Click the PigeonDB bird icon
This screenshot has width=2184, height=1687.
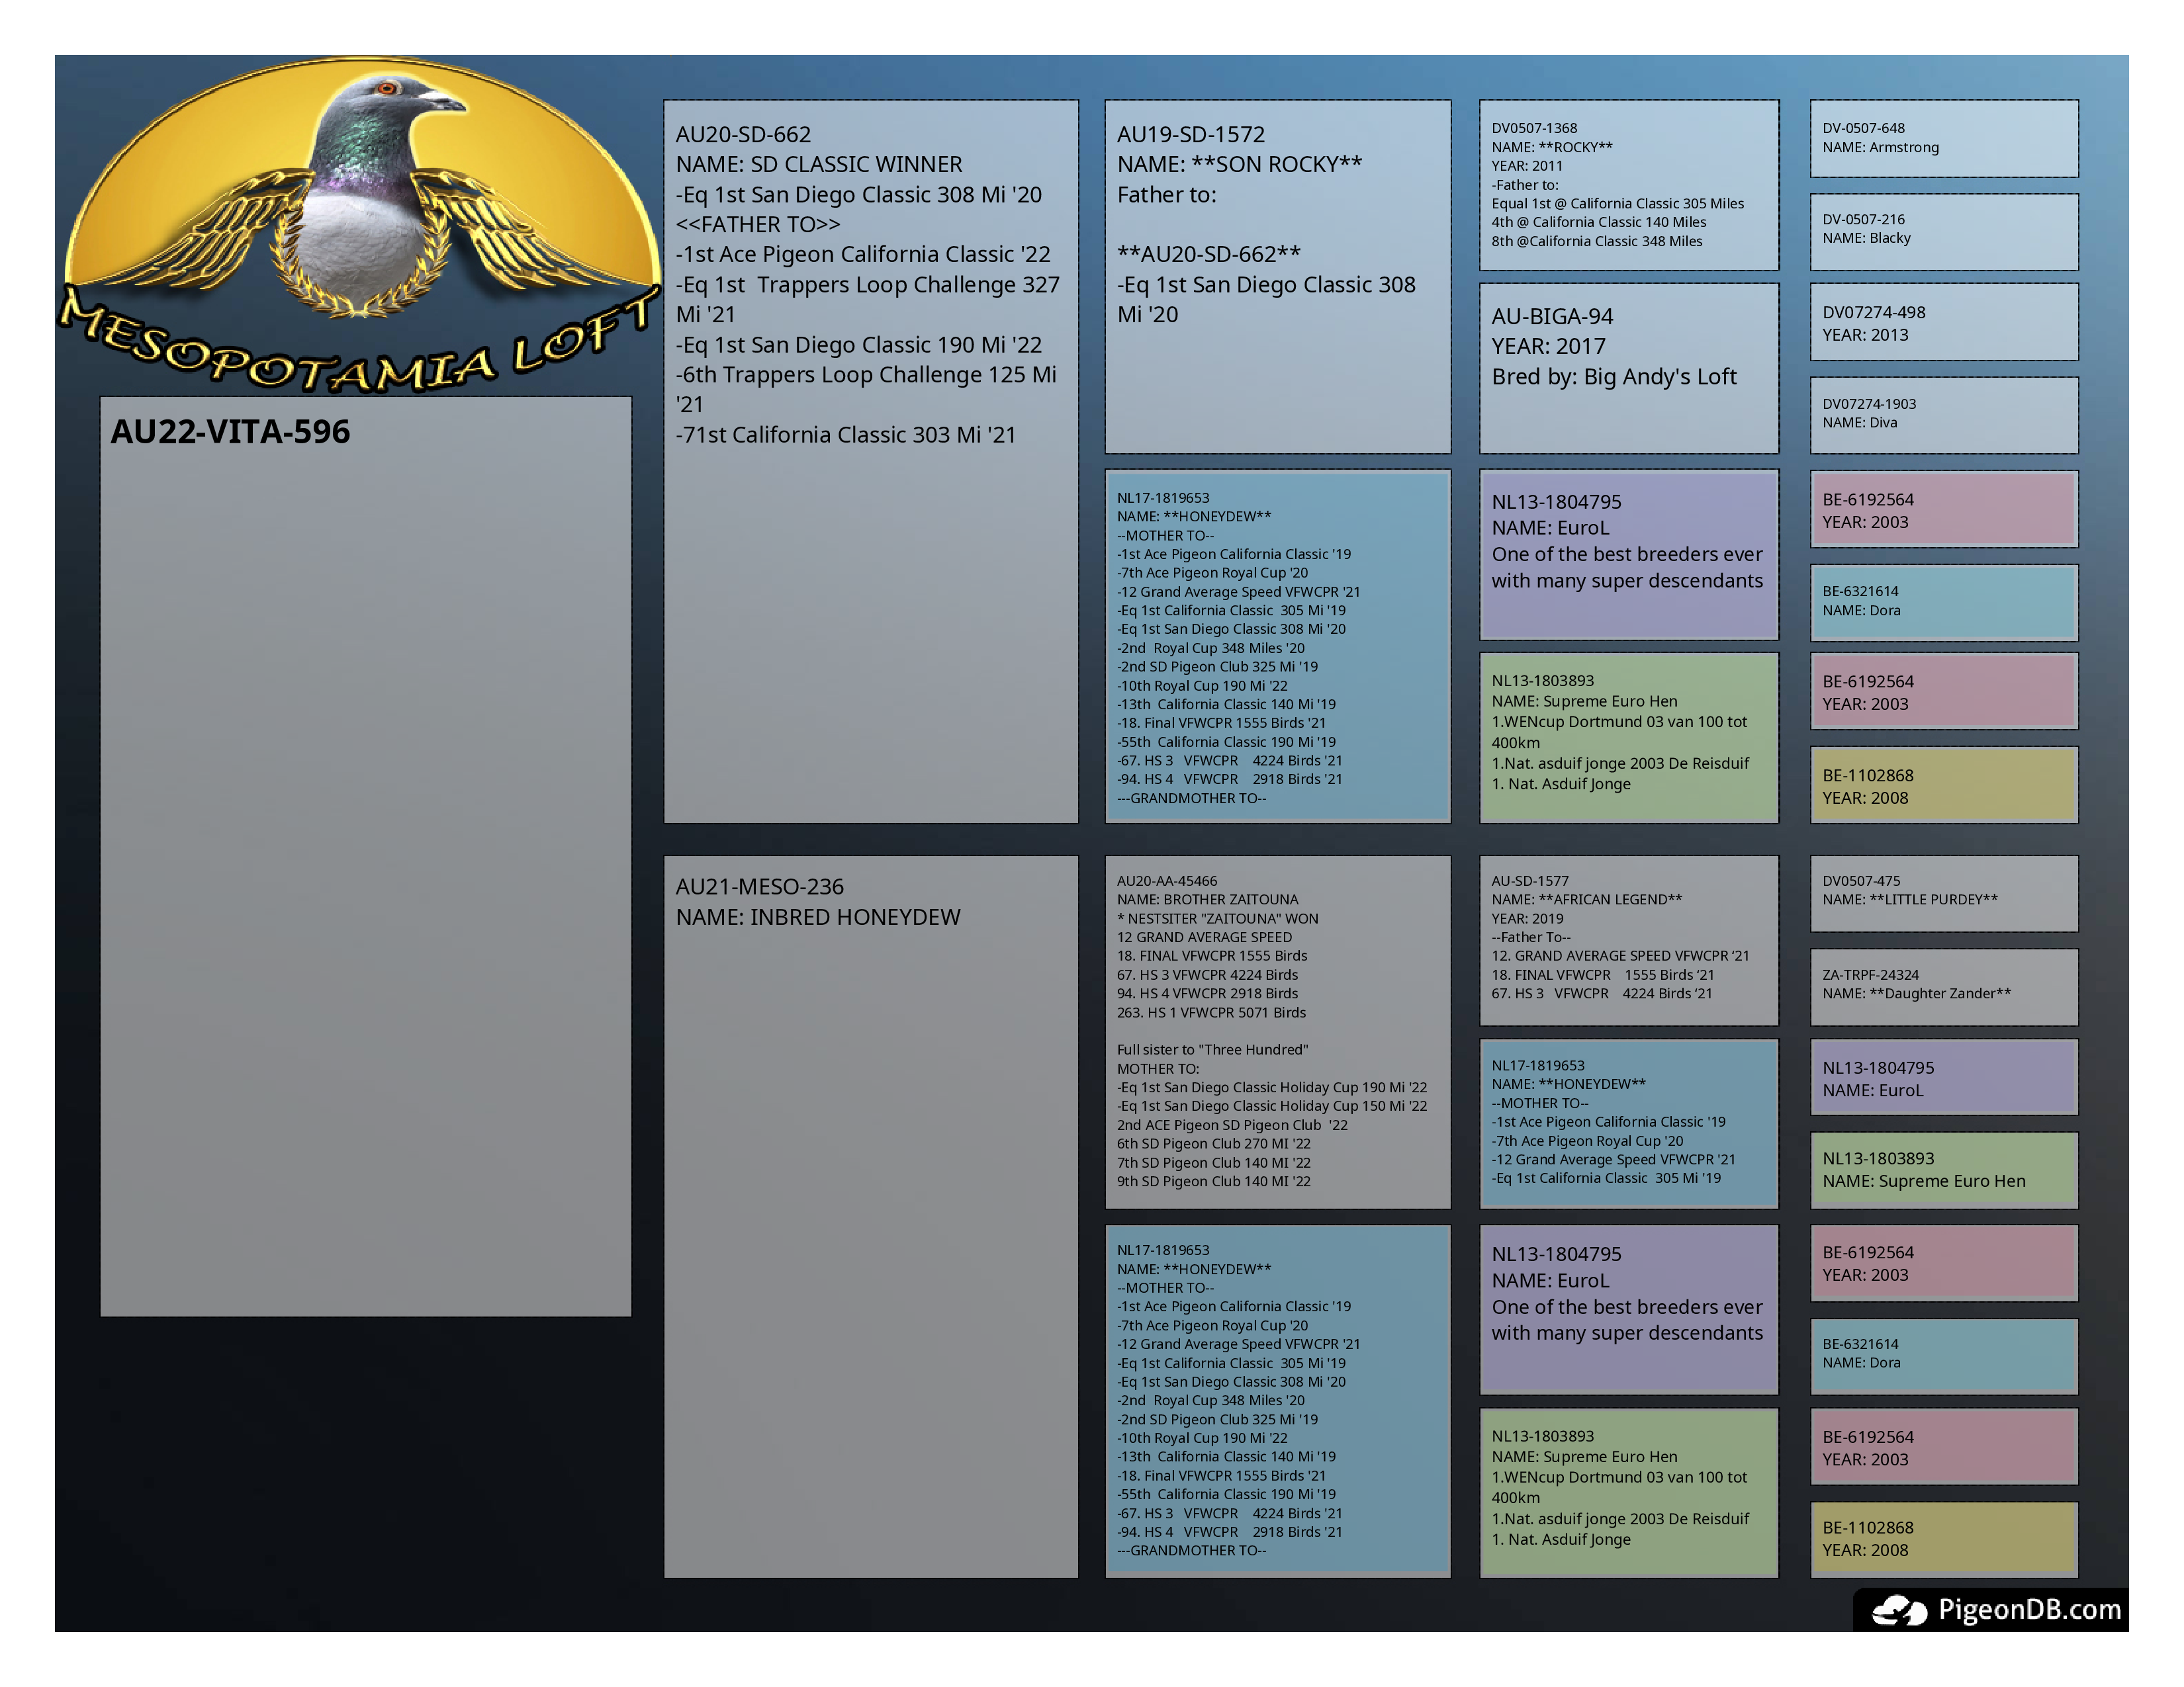point(1899,1610)
